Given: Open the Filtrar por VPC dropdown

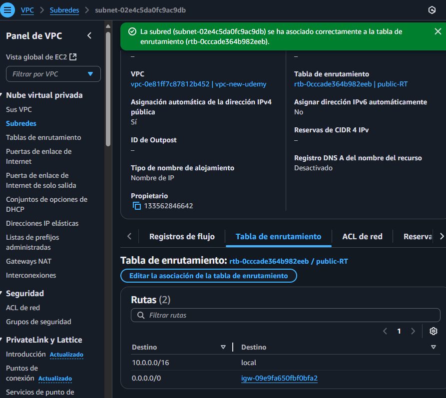Looking at the screenshot, I should [53, 74].
